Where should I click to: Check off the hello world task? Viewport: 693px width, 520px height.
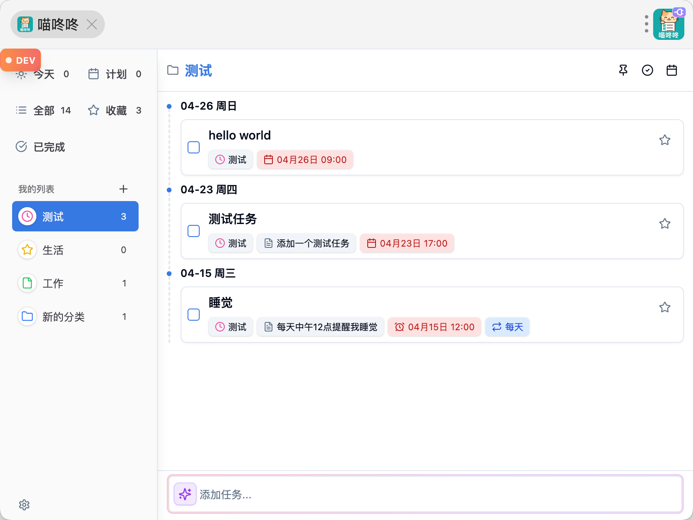tap(194, 147)
